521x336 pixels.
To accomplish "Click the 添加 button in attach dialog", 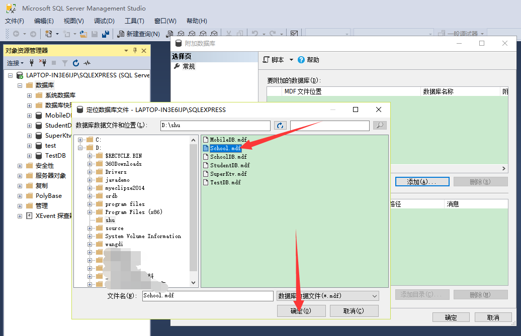I will point(421,181).
